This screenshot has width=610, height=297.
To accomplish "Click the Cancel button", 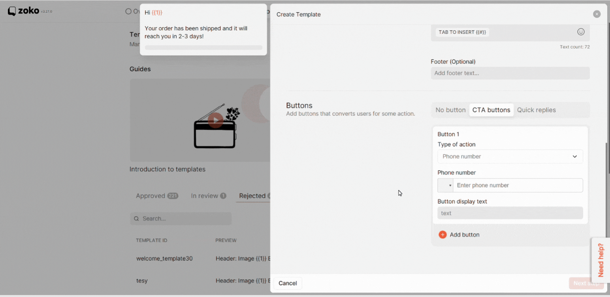I will point(288,283).
